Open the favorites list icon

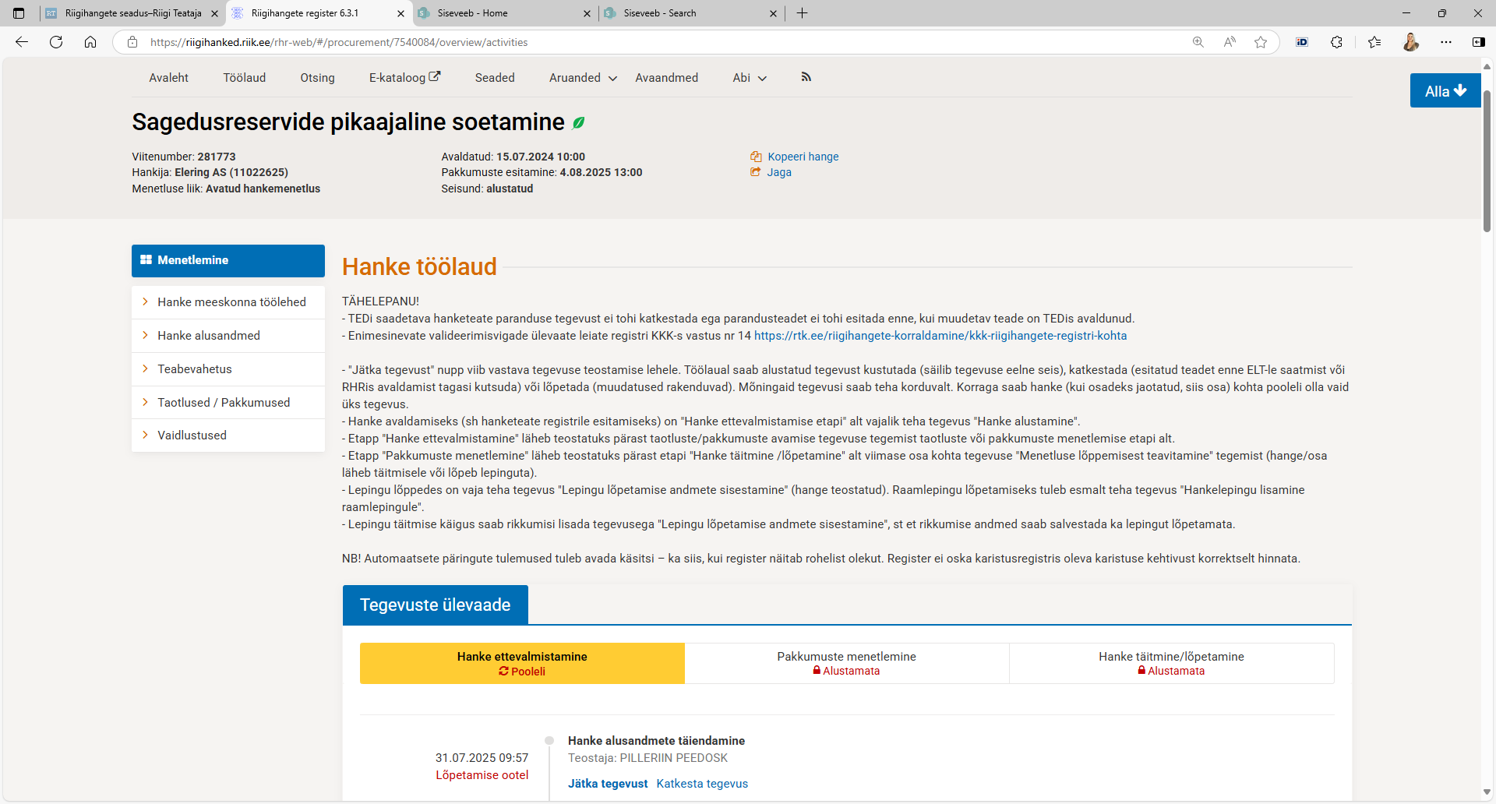pos(1374,42)
